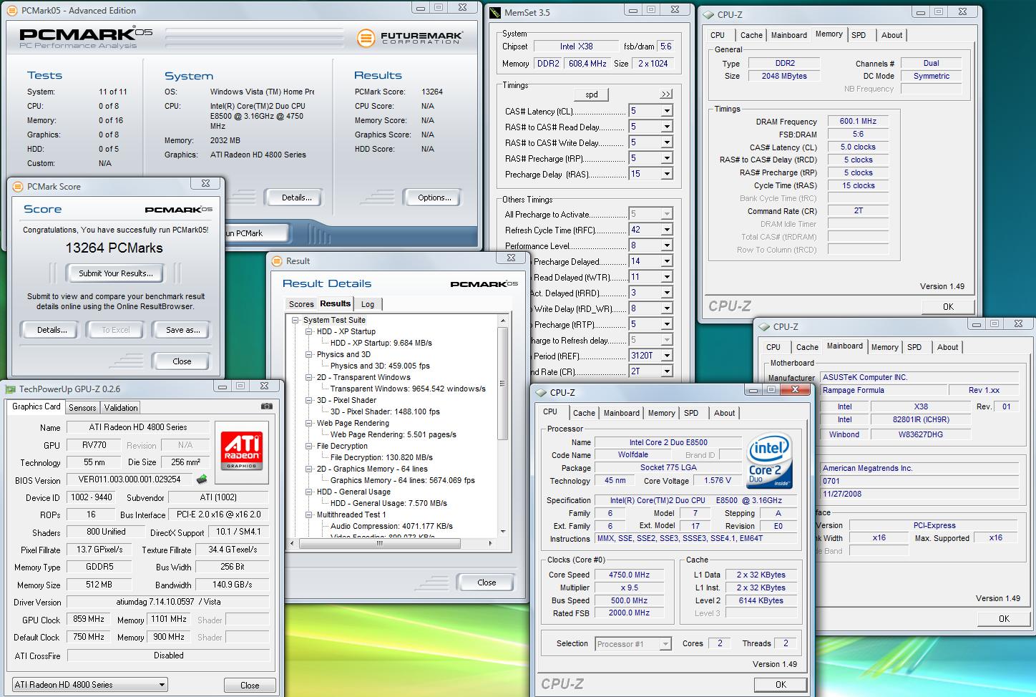
Task: Click title icon of CPU-Z Mainboard window
Action: pyautogui.click(x=764, y=326)
